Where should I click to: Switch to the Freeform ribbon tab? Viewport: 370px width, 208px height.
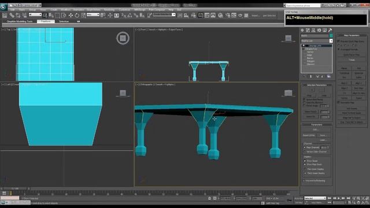point(46,21)
